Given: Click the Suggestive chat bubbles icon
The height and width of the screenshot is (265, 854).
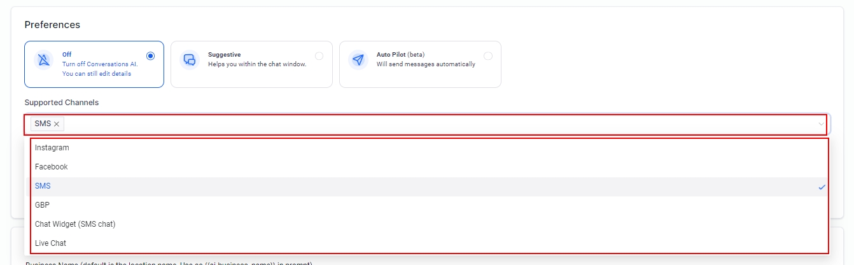Looking at the screenshot, I should pos(190,60).
